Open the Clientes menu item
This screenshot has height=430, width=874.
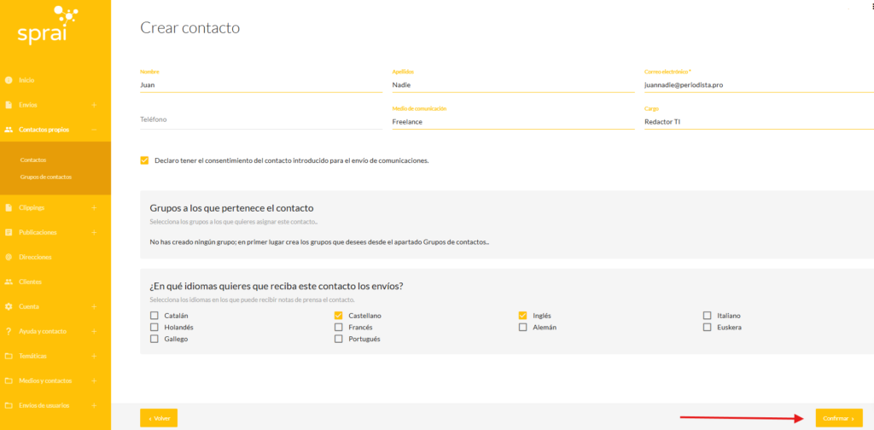click(x=30, y=282)
